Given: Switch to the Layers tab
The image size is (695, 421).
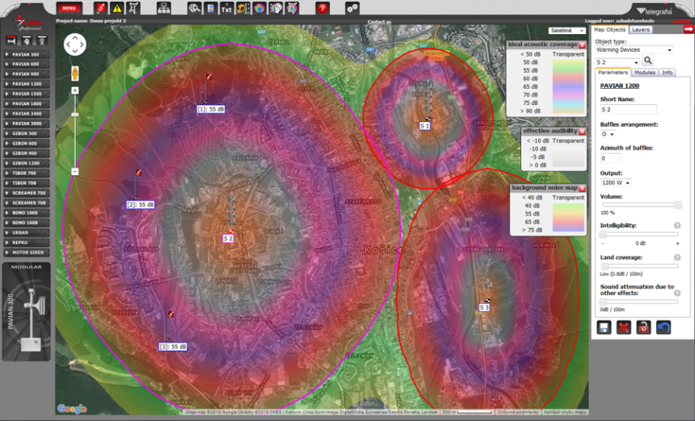Looking at the screenshot, I should coord(641,30).
